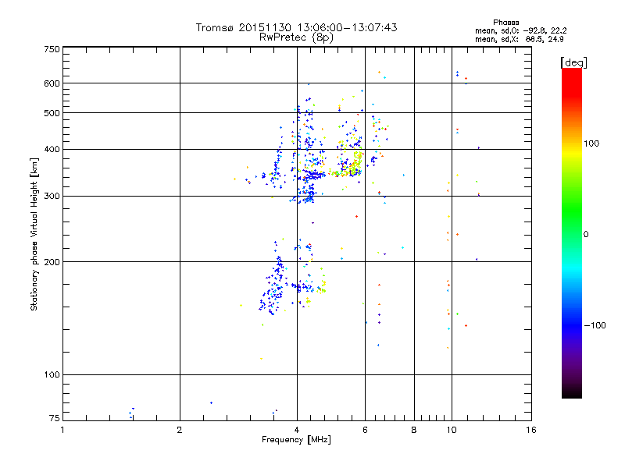Click the y-axis tick label '400'

pos(52,149)
